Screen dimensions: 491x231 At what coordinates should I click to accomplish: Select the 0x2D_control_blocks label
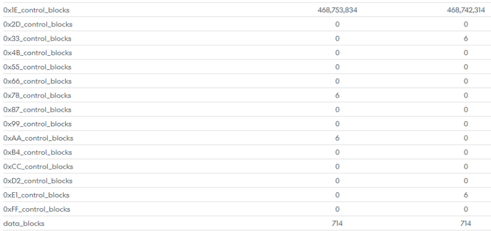pos(38,25)
